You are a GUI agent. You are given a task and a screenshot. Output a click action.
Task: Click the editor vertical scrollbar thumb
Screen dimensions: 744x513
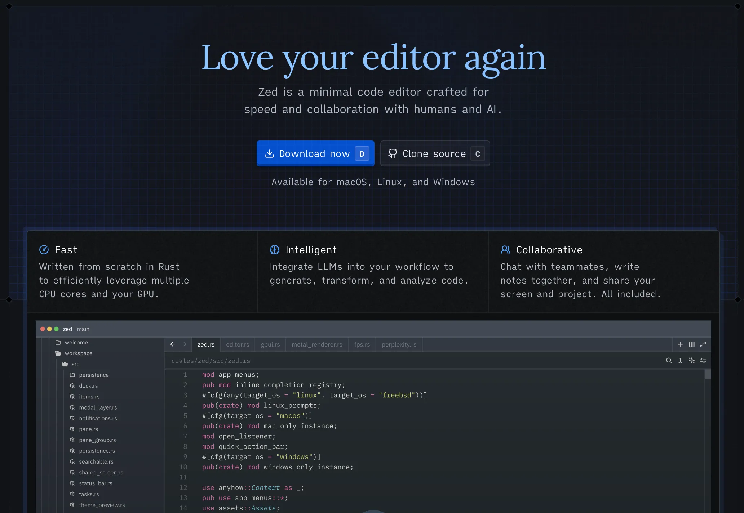[708, 374]
